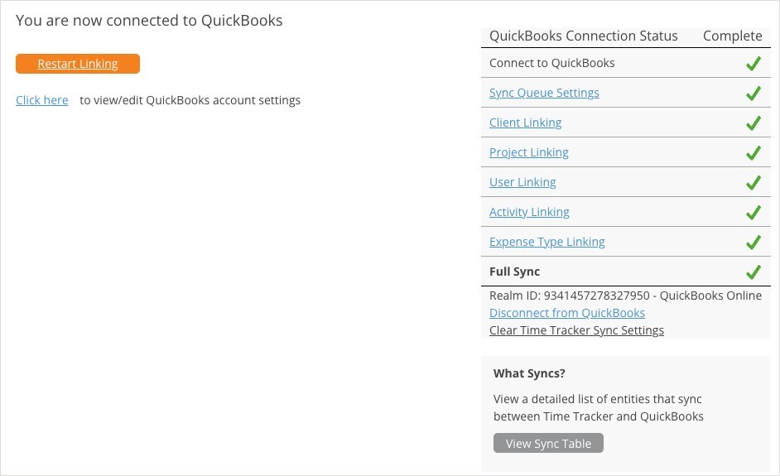Viewport: 780px width, 476px height.
Task: Click the 'QuickBooks Connection Status' header
Action: [584, 36]
